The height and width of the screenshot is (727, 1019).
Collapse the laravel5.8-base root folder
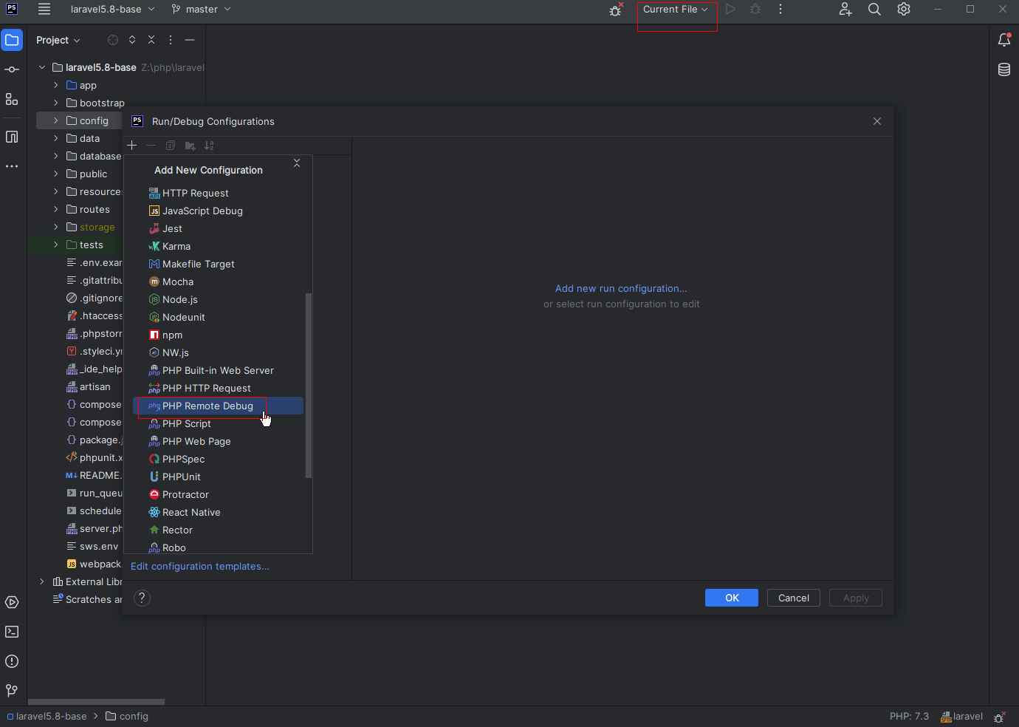point(42,67)
